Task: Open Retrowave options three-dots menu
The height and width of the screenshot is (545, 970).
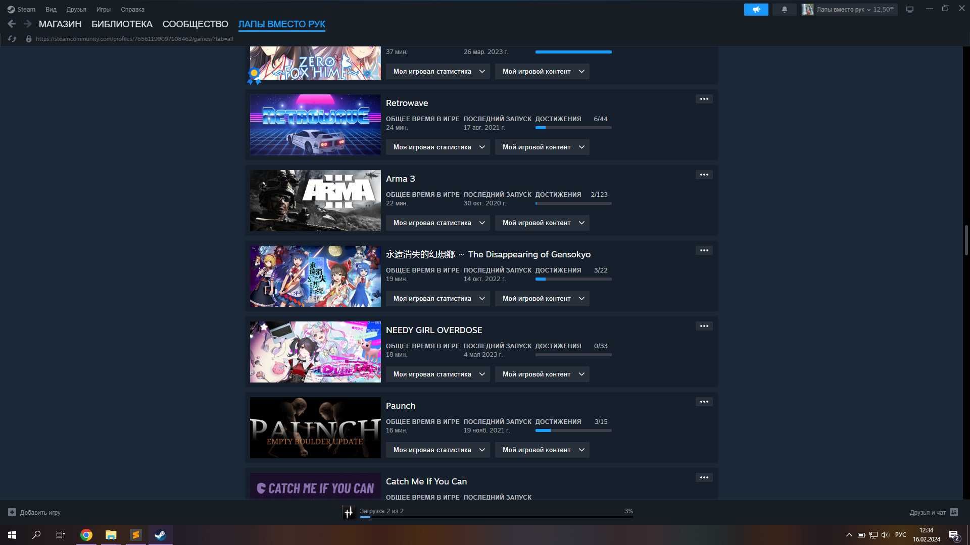Action: pyautogui.click(x=704, y=99)
